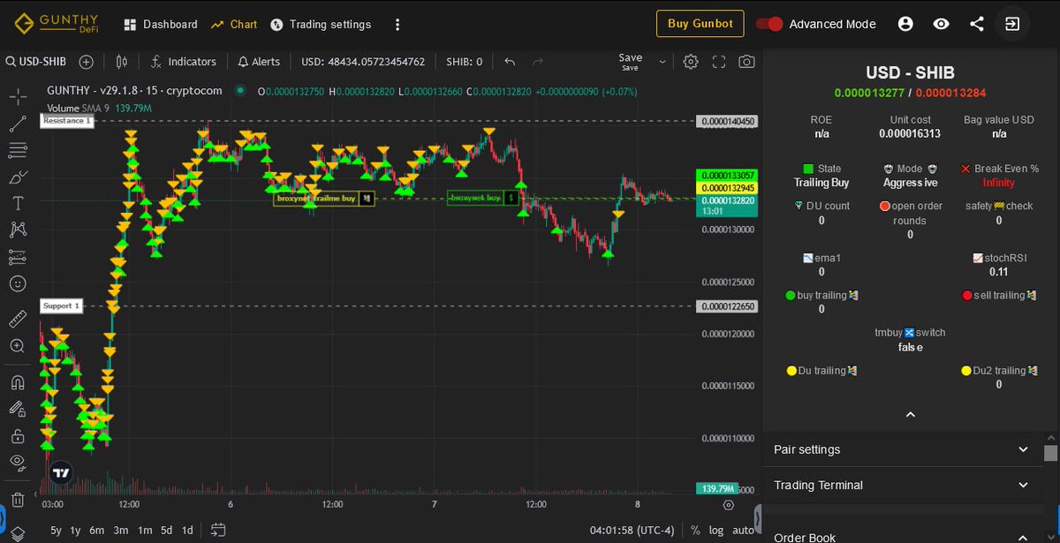
Task: Open the Chart page tab
Action: [234, 24]
